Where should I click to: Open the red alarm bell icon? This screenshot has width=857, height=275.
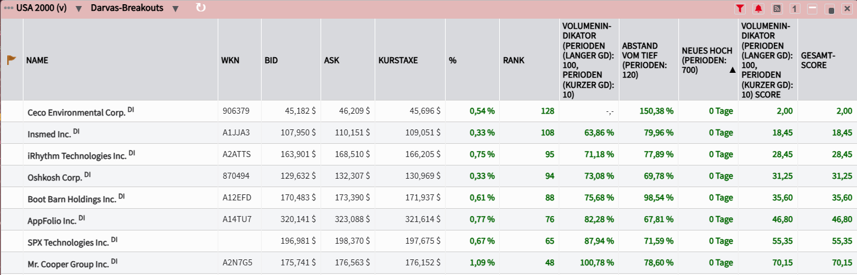(758, 8)
